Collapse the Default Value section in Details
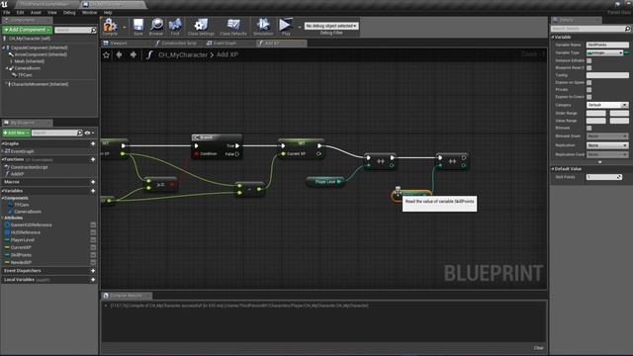 tap(553, 169)
